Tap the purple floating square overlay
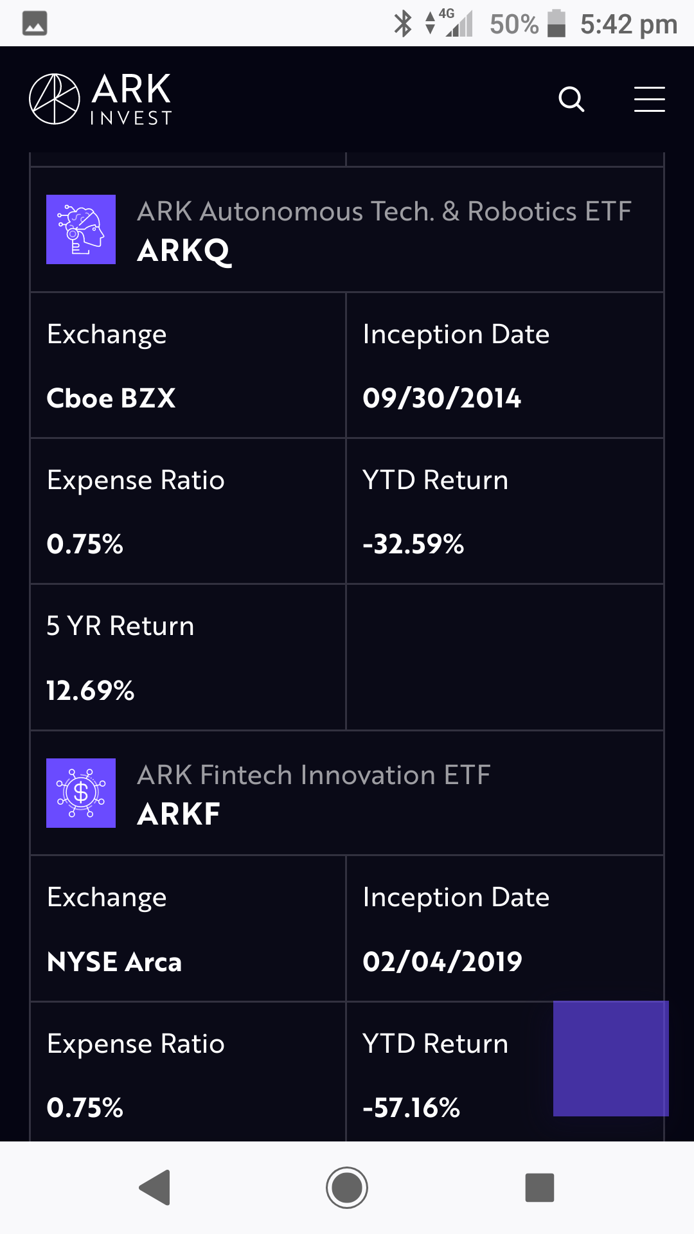The image size is (694, 1234). click(611, 1059)
